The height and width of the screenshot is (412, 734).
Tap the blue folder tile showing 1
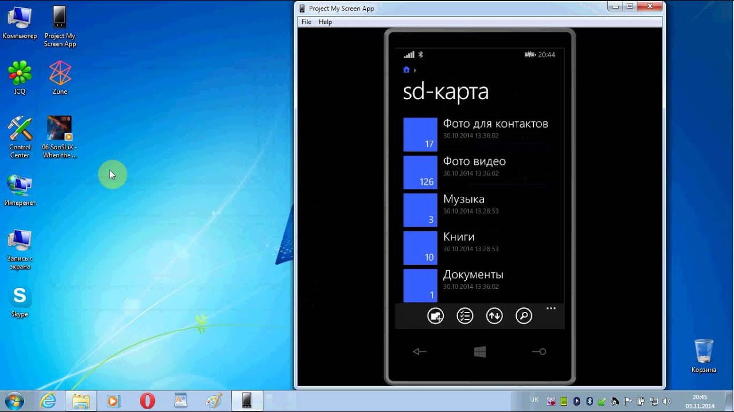420,285
